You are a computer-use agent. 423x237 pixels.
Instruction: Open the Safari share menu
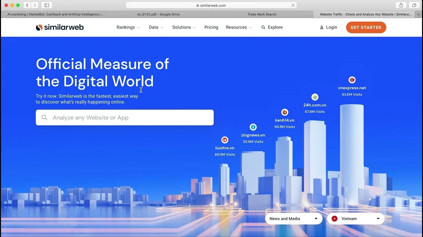point(401,5)
